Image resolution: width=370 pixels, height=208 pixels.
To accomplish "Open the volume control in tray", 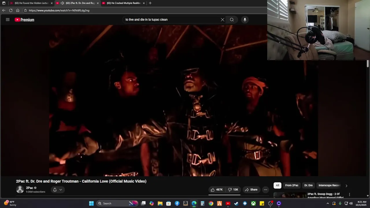I will (x=351, y=203).
